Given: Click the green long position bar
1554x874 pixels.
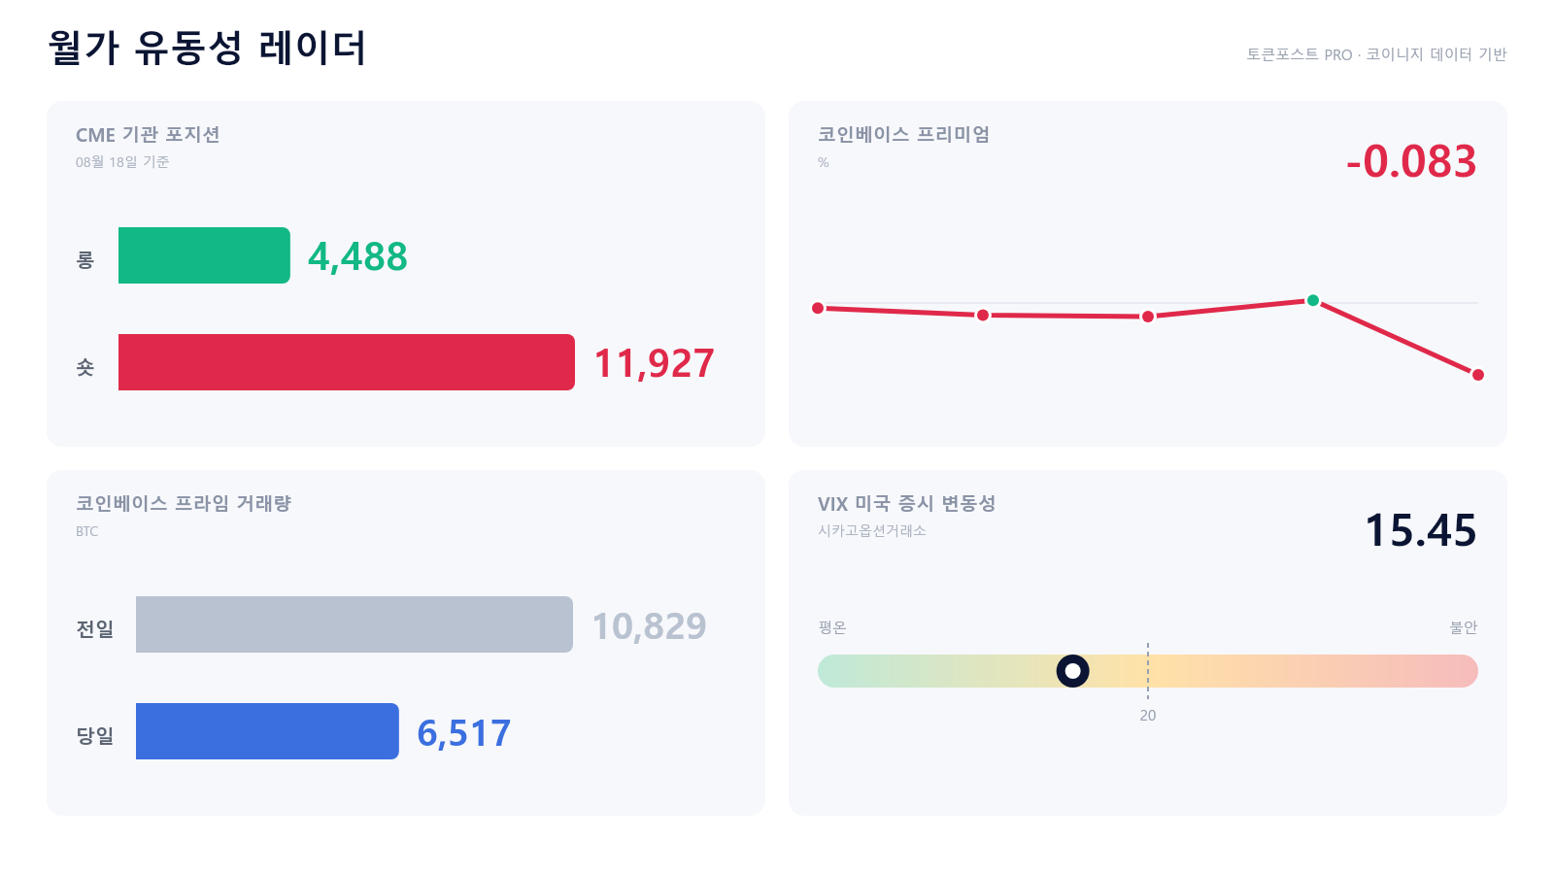Looking at the screenshot, I should [x=204, y=255].
